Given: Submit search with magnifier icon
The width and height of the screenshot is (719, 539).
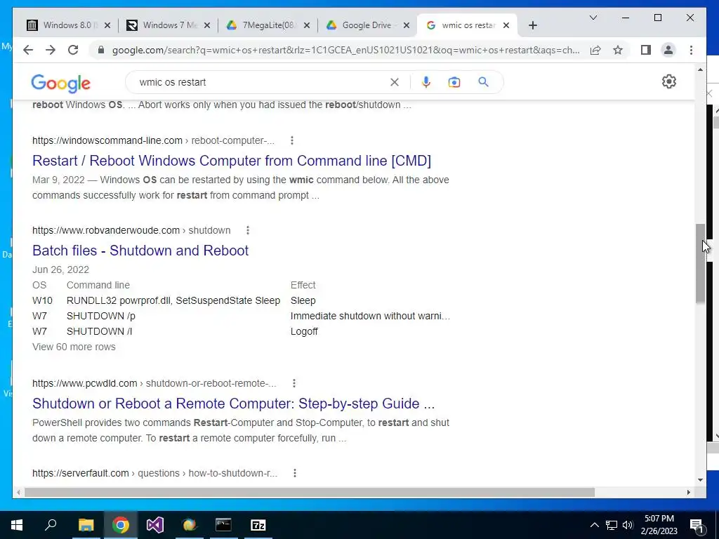Looking at the screenshot, I should point(483,82).
